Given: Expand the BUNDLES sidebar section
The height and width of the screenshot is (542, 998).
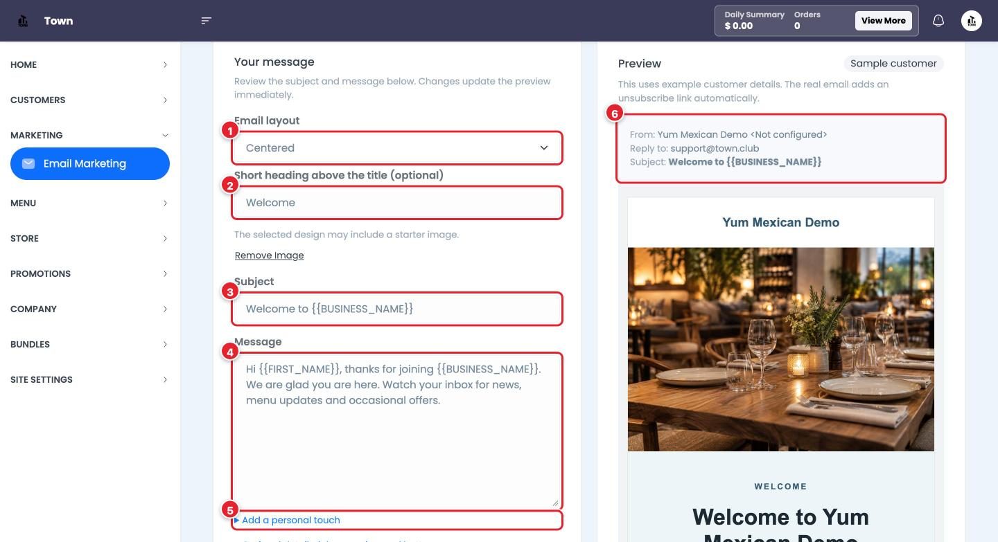Looking at the screenshot, I should tap(90, 344).
